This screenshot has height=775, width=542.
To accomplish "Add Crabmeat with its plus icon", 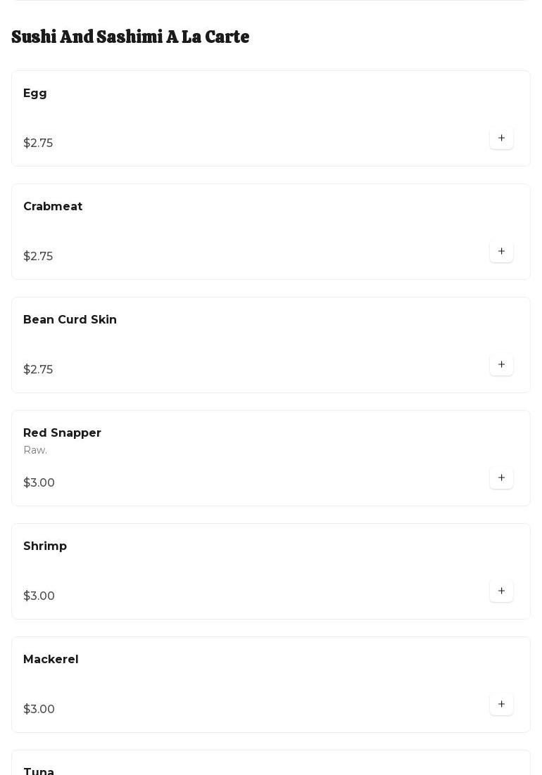I will pos(501,252).
